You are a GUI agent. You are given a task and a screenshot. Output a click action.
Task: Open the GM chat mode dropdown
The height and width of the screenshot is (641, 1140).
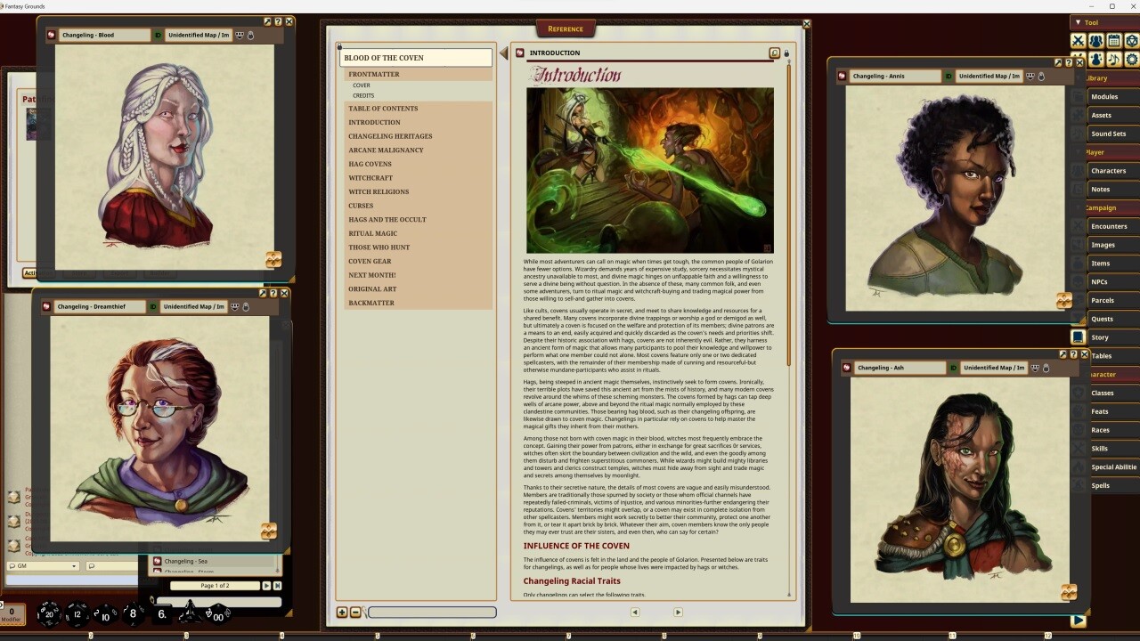(73, 566)
